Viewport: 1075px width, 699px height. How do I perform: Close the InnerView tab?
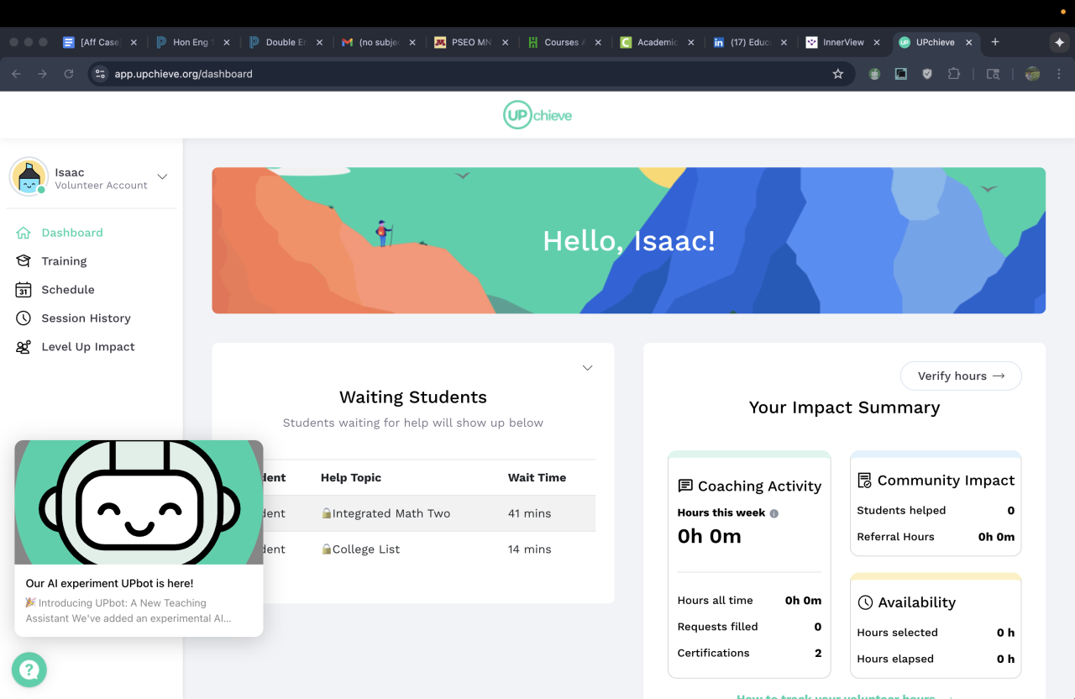[x=877, y=42]
